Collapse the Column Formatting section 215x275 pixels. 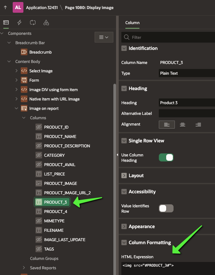pos(124,243)
